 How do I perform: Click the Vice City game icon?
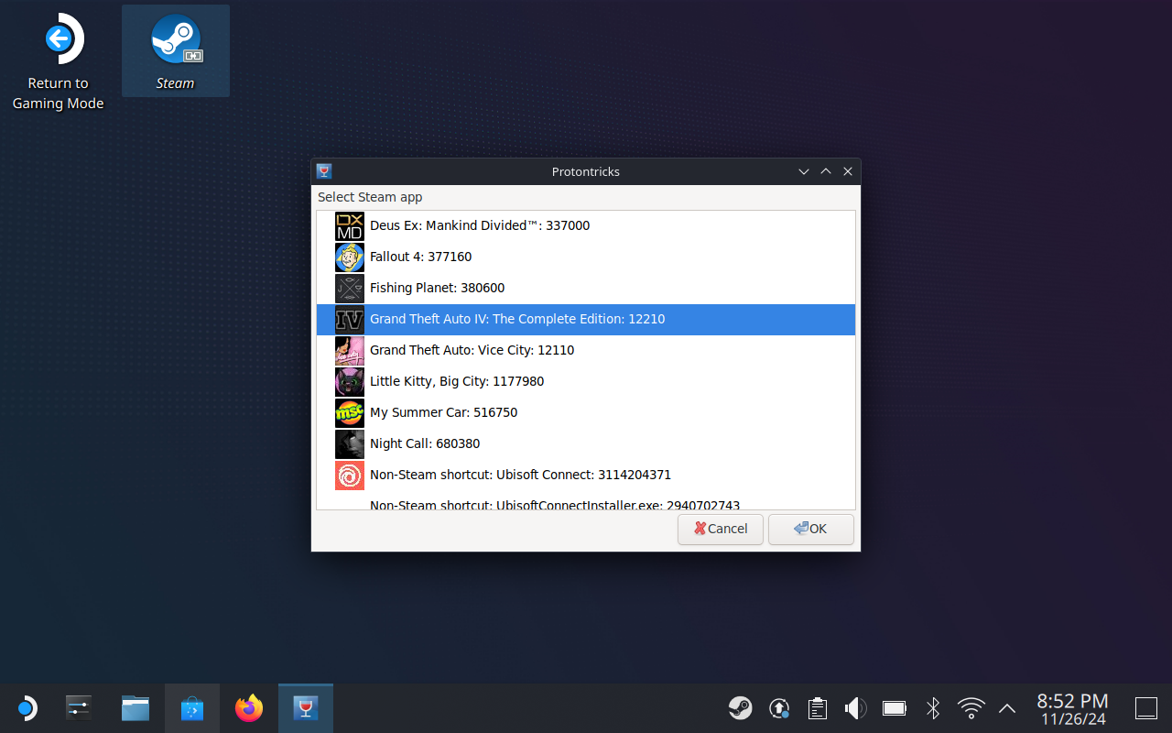click(350, 350)
